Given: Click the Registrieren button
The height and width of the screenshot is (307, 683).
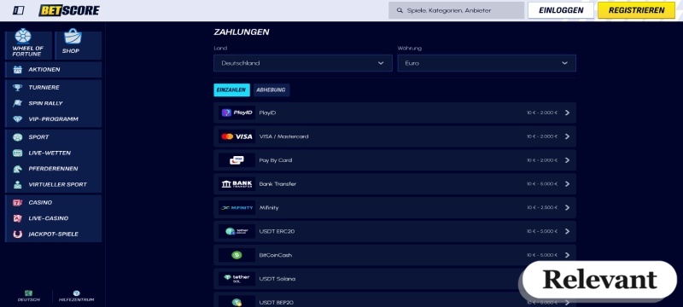Looking at the screenshot, I should (636, 10).
